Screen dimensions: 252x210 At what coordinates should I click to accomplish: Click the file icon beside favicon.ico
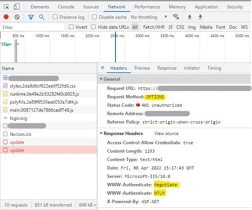point(5,134)
